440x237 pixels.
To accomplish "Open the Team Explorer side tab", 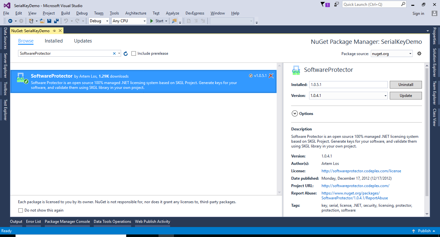I will point(434,93).
